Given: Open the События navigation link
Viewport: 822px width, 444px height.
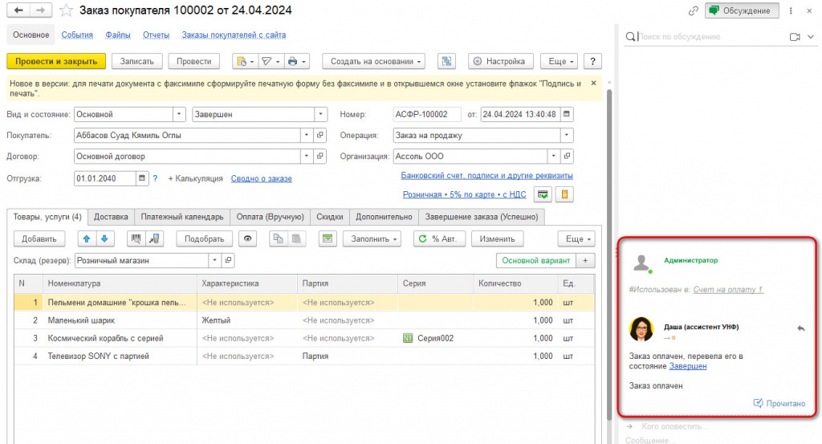Looking at the screenshot, I should click(x=77, y=35).
